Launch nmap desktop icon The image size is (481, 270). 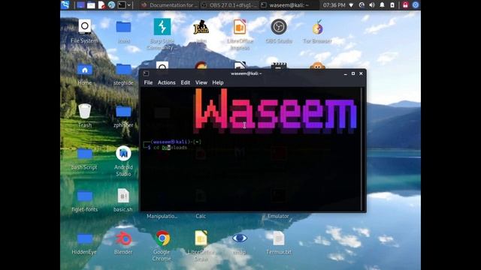[240, 243]
